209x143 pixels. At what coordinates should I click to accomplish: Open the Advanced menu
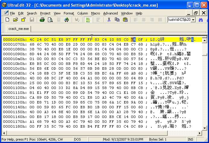(x=110, y=13)
